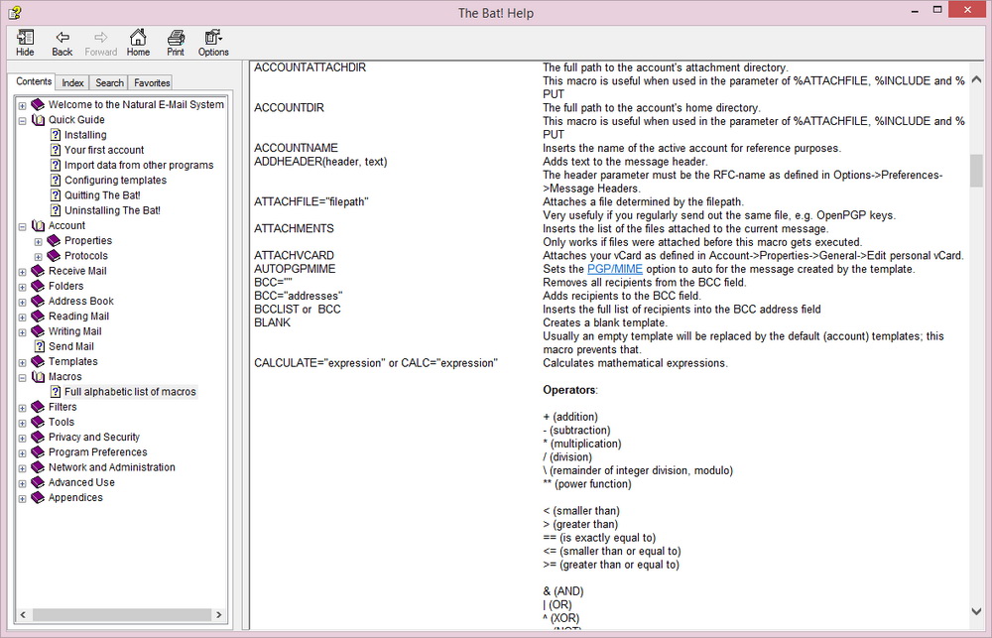Click the Operators heading text
The height and width of the screenshot is (638, 992).
click(x=568, y=390)
